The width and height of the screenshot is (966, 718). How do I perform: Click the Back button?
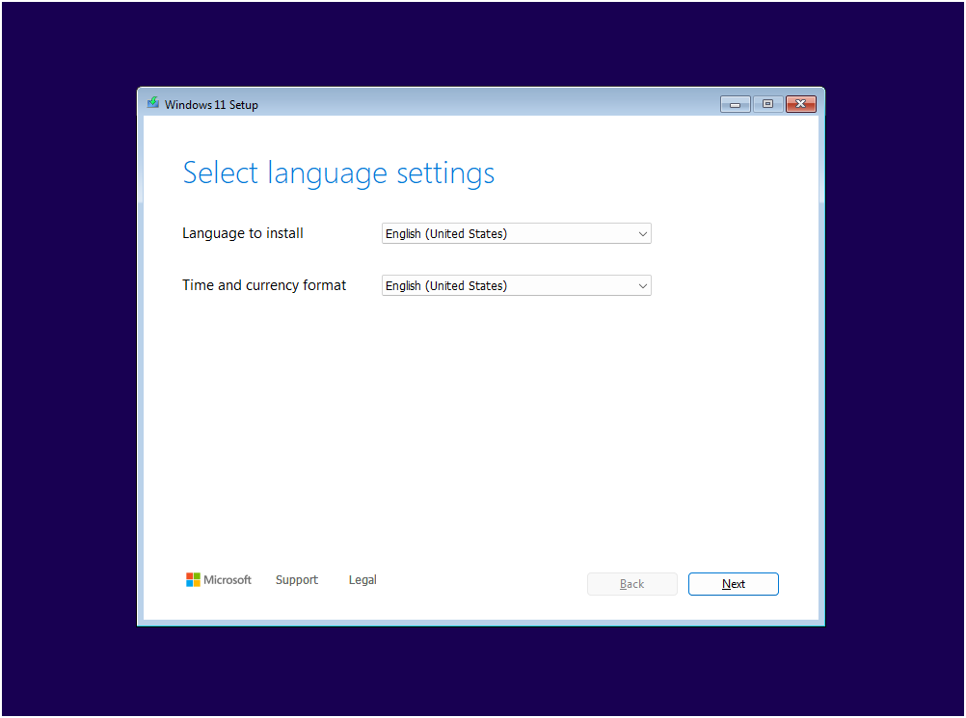(632, 584)
